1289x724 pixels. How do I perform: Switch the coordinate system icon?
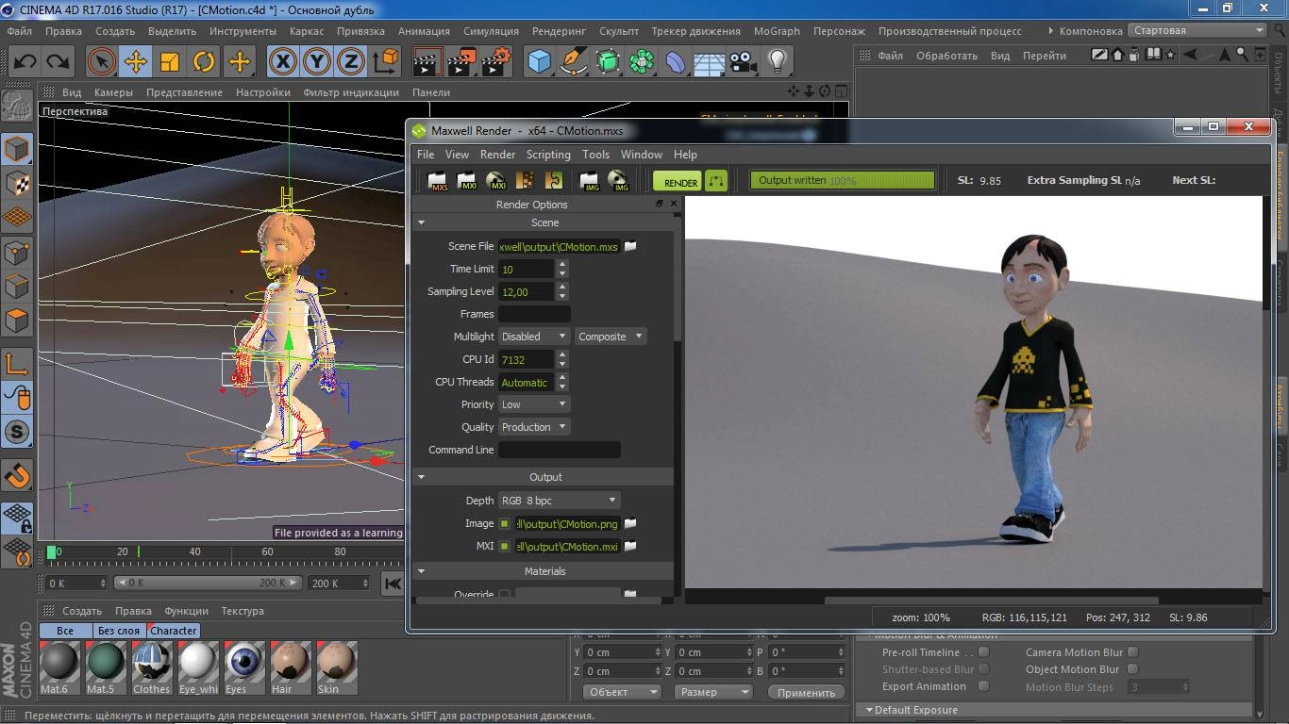[x=386, y=62]
